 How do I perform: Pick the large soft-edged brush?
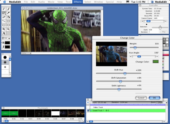coord(5,62)
